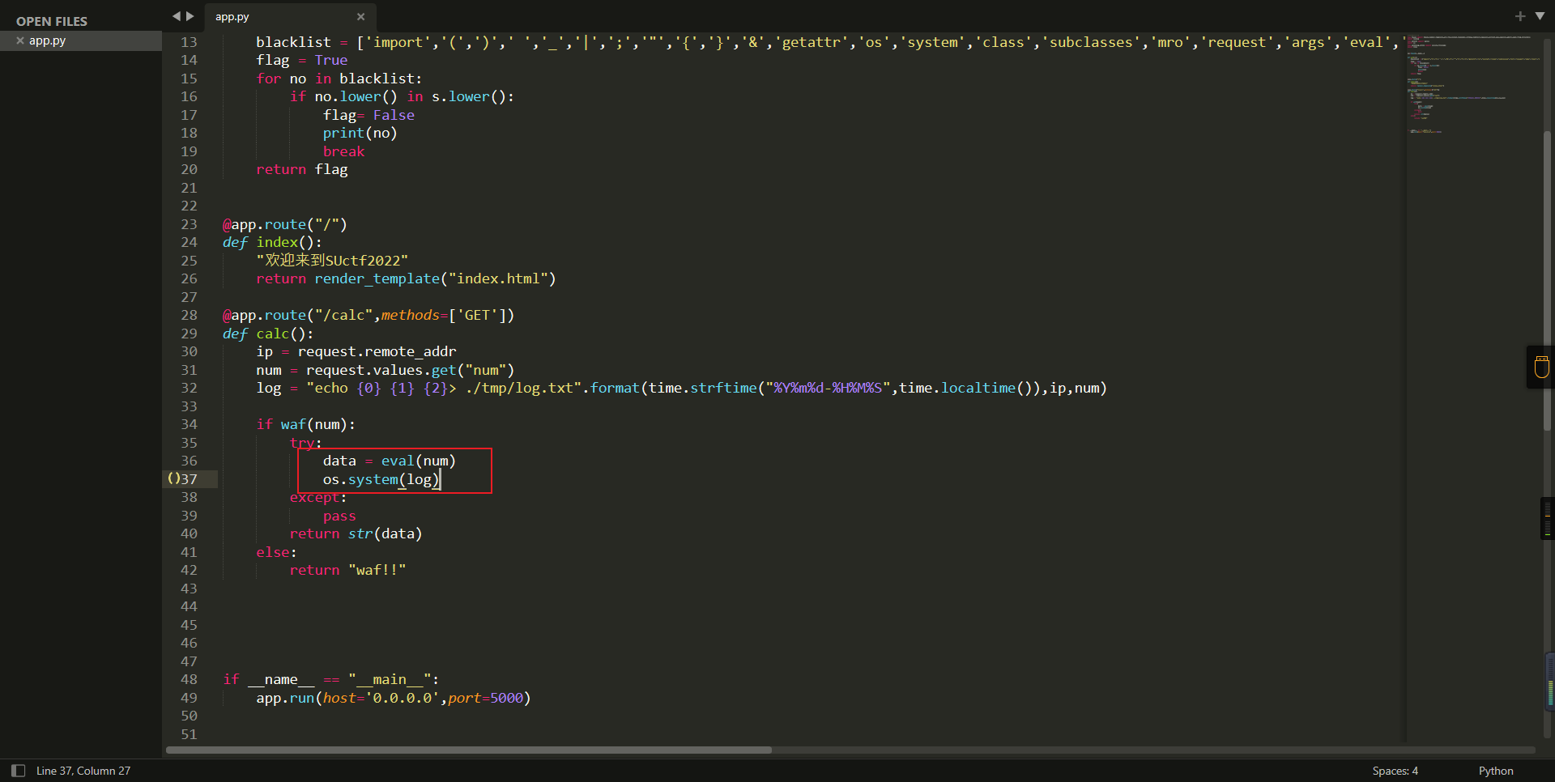Image resolution: width=1555 pixels, height=782 pixels.
Task: Click on 'if waf(num):' line
Action: pos(305,424)
